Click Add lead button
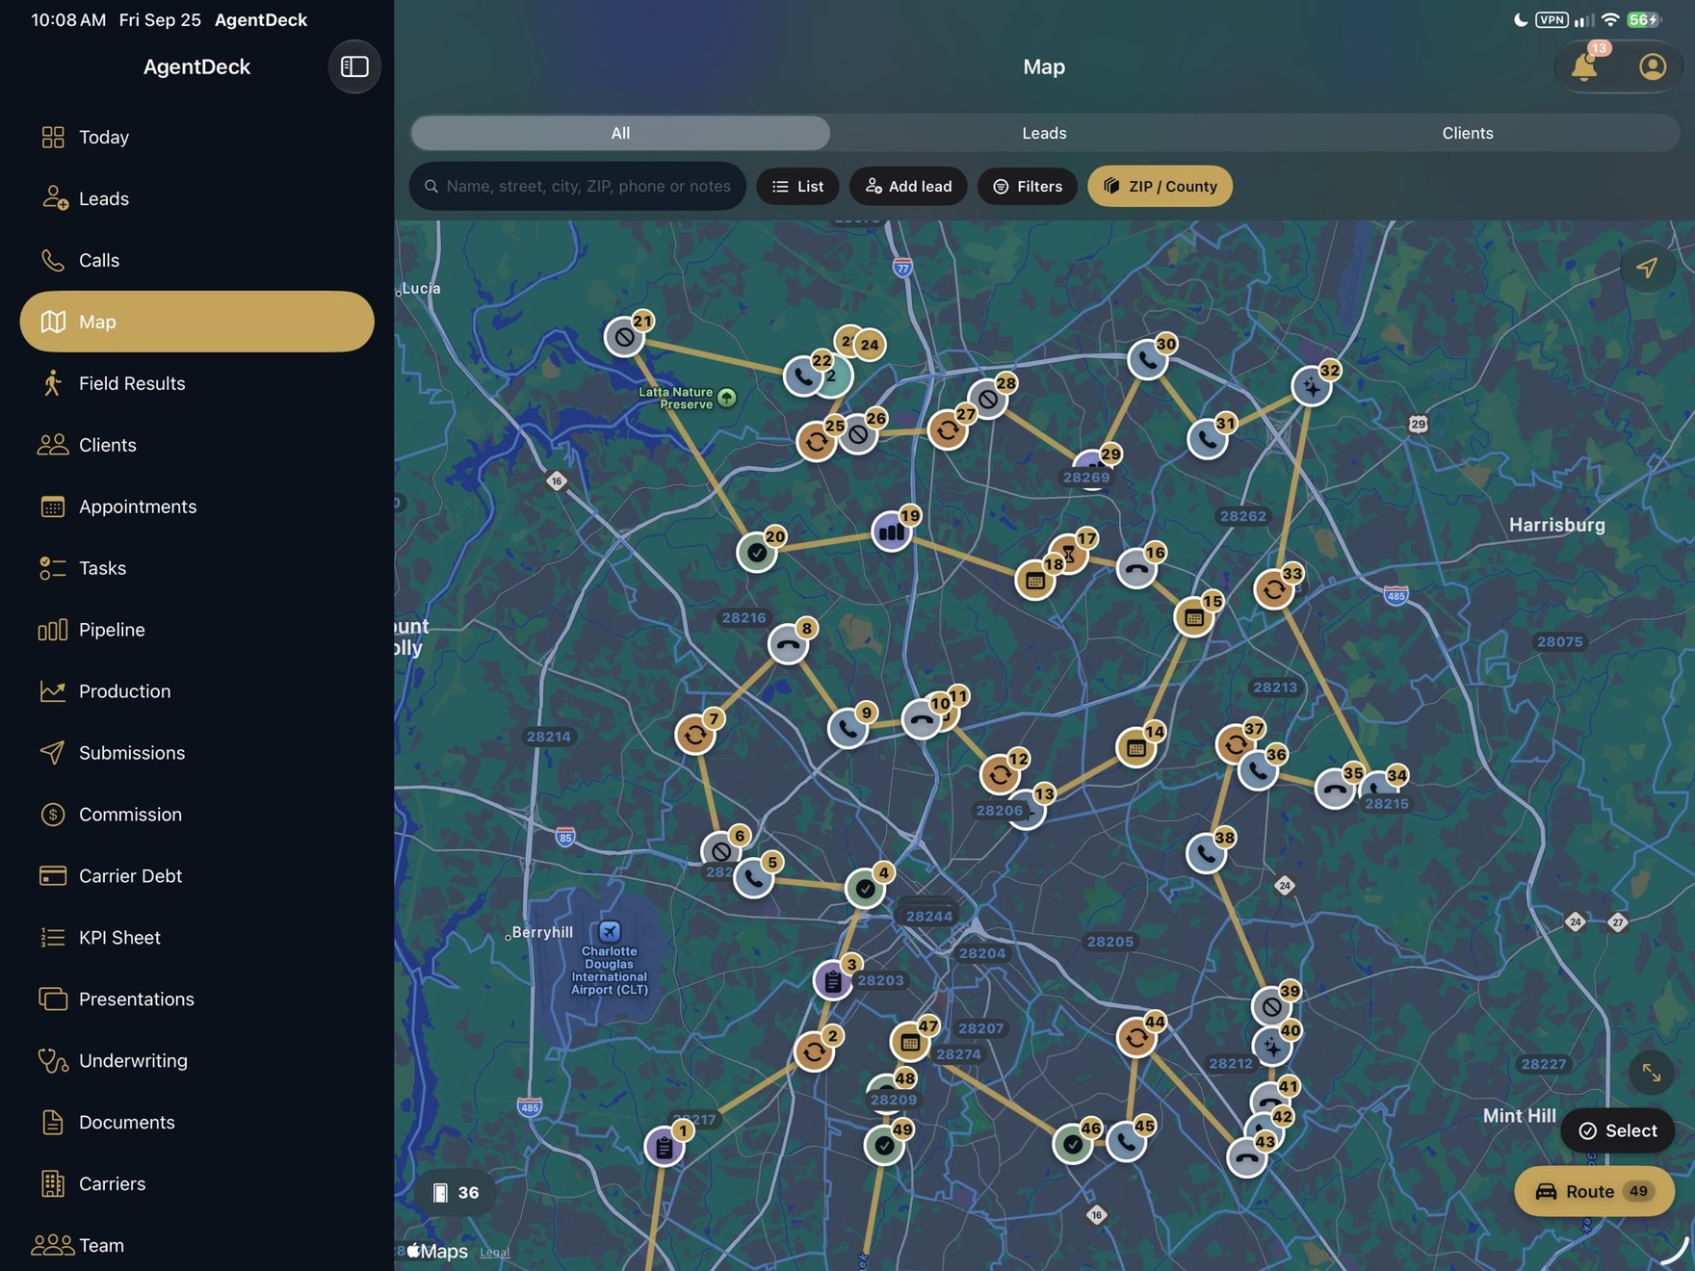Screen dimensions: 1695x1271 908,186
